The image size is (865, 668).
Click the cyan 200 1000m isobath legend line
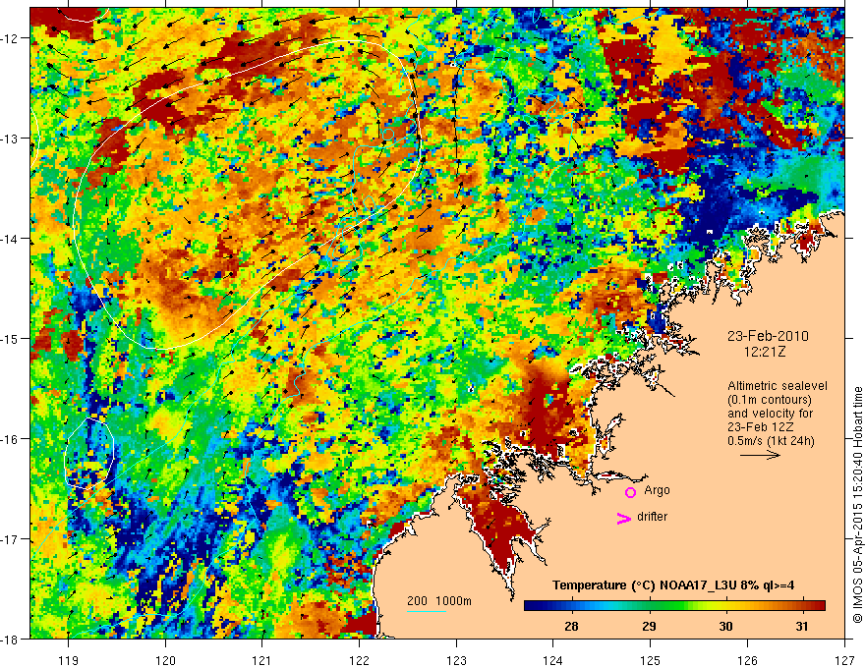tap(427, 611)
